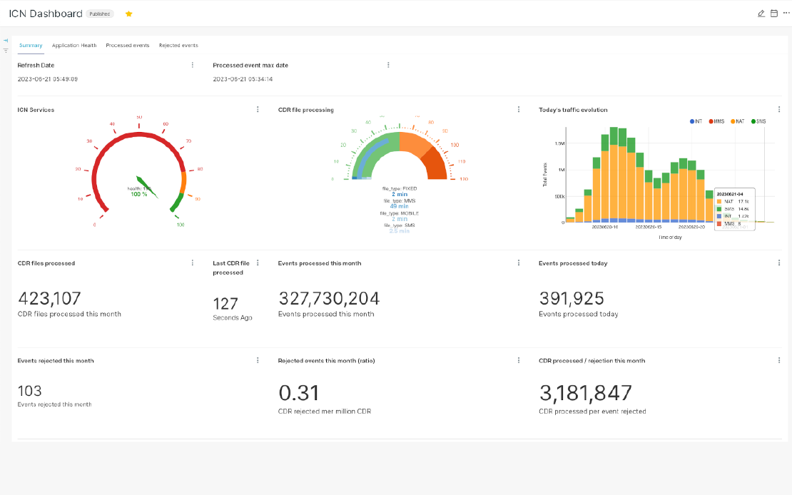The width and height of the screenshot is (792, 495).
Task: Select the Rejected events tab
Action: [179, 46]
